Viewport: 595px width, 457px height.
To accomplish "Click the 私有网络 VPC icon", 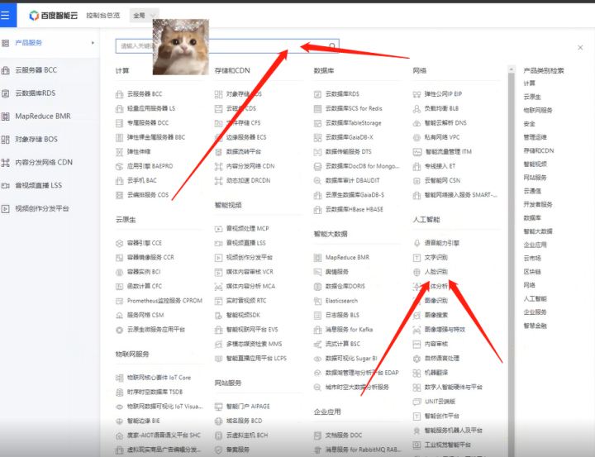I will pyautogui.click(x=416, y=137).
